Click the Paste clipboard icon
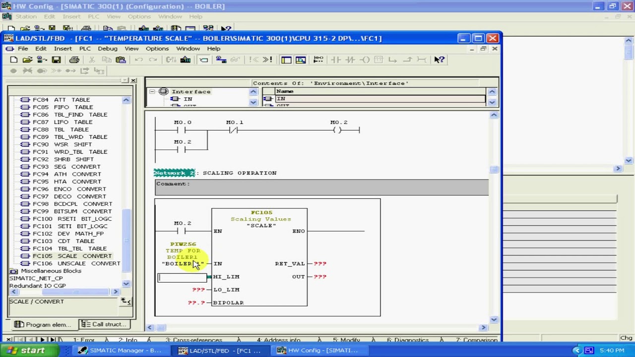Screen dimensions: 635x357 pyautogui.click(x=121, y=59)
